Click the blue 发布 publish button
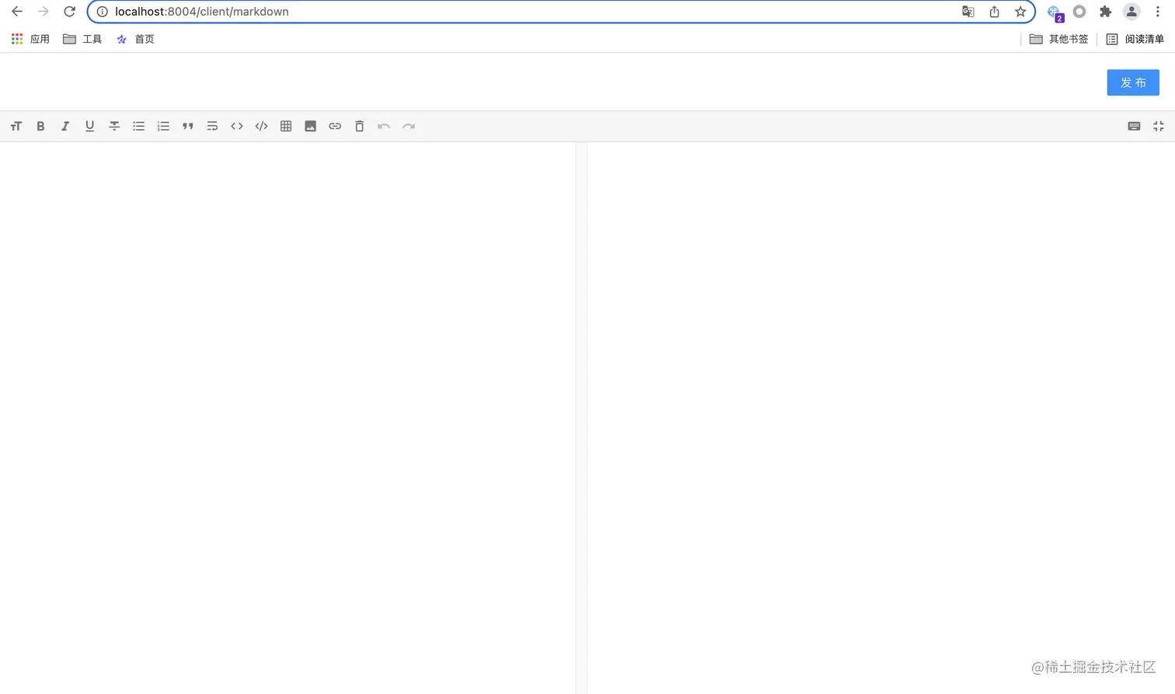Viewport: 1175px width, 694px height. pos(1133,82)
